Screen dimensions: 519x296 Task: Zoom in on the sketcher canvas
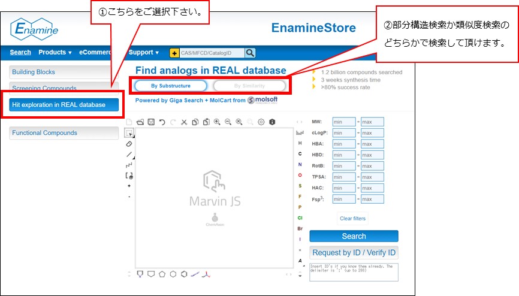point(217,122)
